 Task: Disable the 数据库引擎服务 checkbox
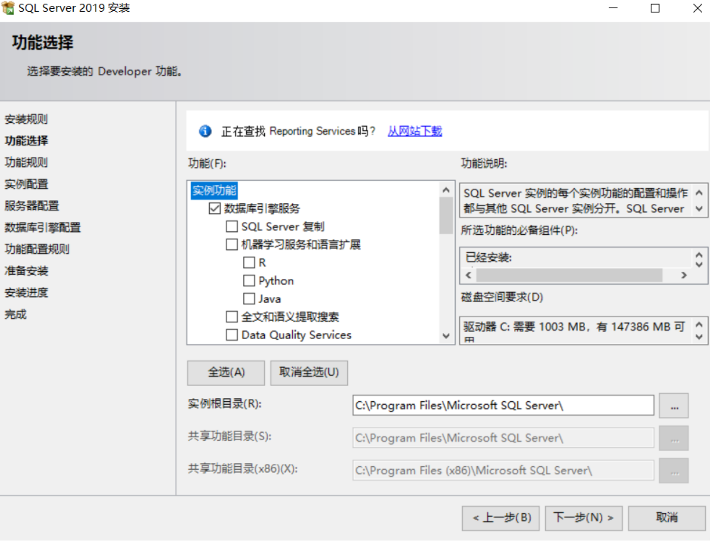coord(214,208)
